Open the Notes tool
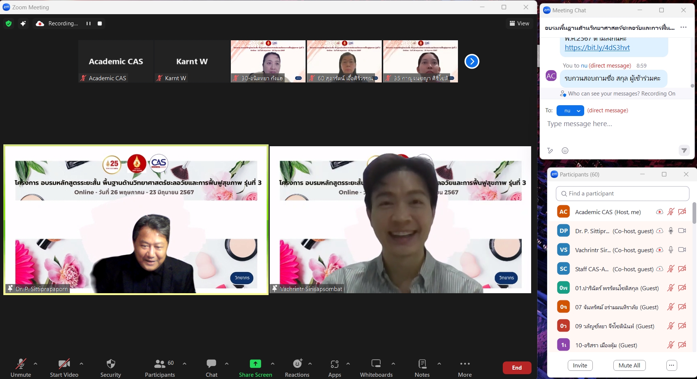 pyautogui.click(x=422, y=367)
